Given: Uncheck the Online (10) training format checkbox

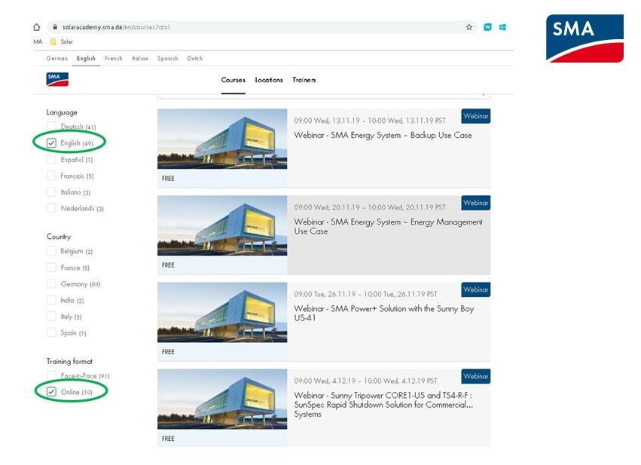Looking at the screenshot, I should pyautogui.click(x=51, y=392).
